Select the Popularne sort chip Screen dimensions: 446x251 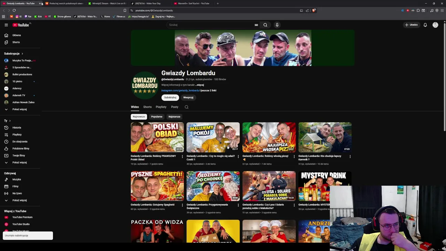tap(157, 116)
